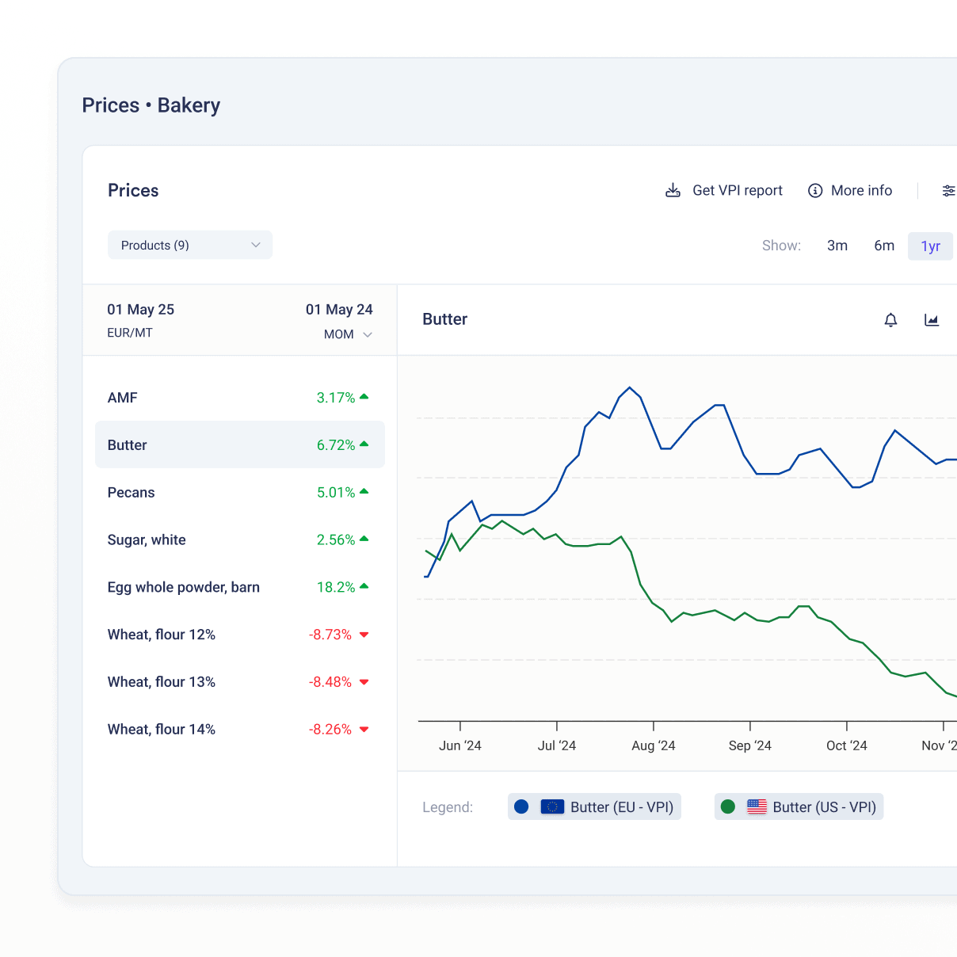Expand the Products (9) dropdown

(190, 246)
